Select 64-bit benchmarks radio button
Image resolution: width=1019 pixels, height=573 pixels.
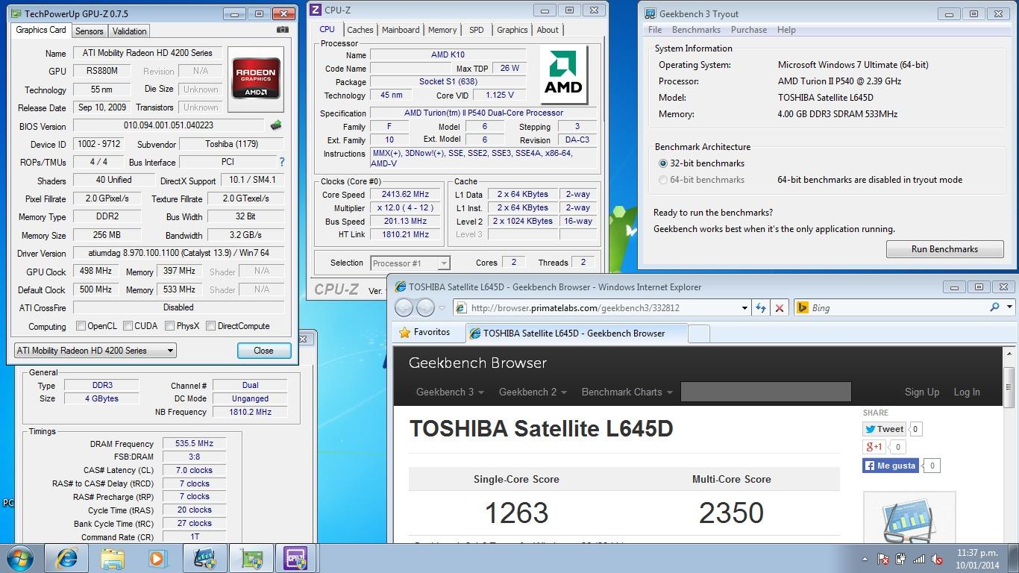(662, 180)
